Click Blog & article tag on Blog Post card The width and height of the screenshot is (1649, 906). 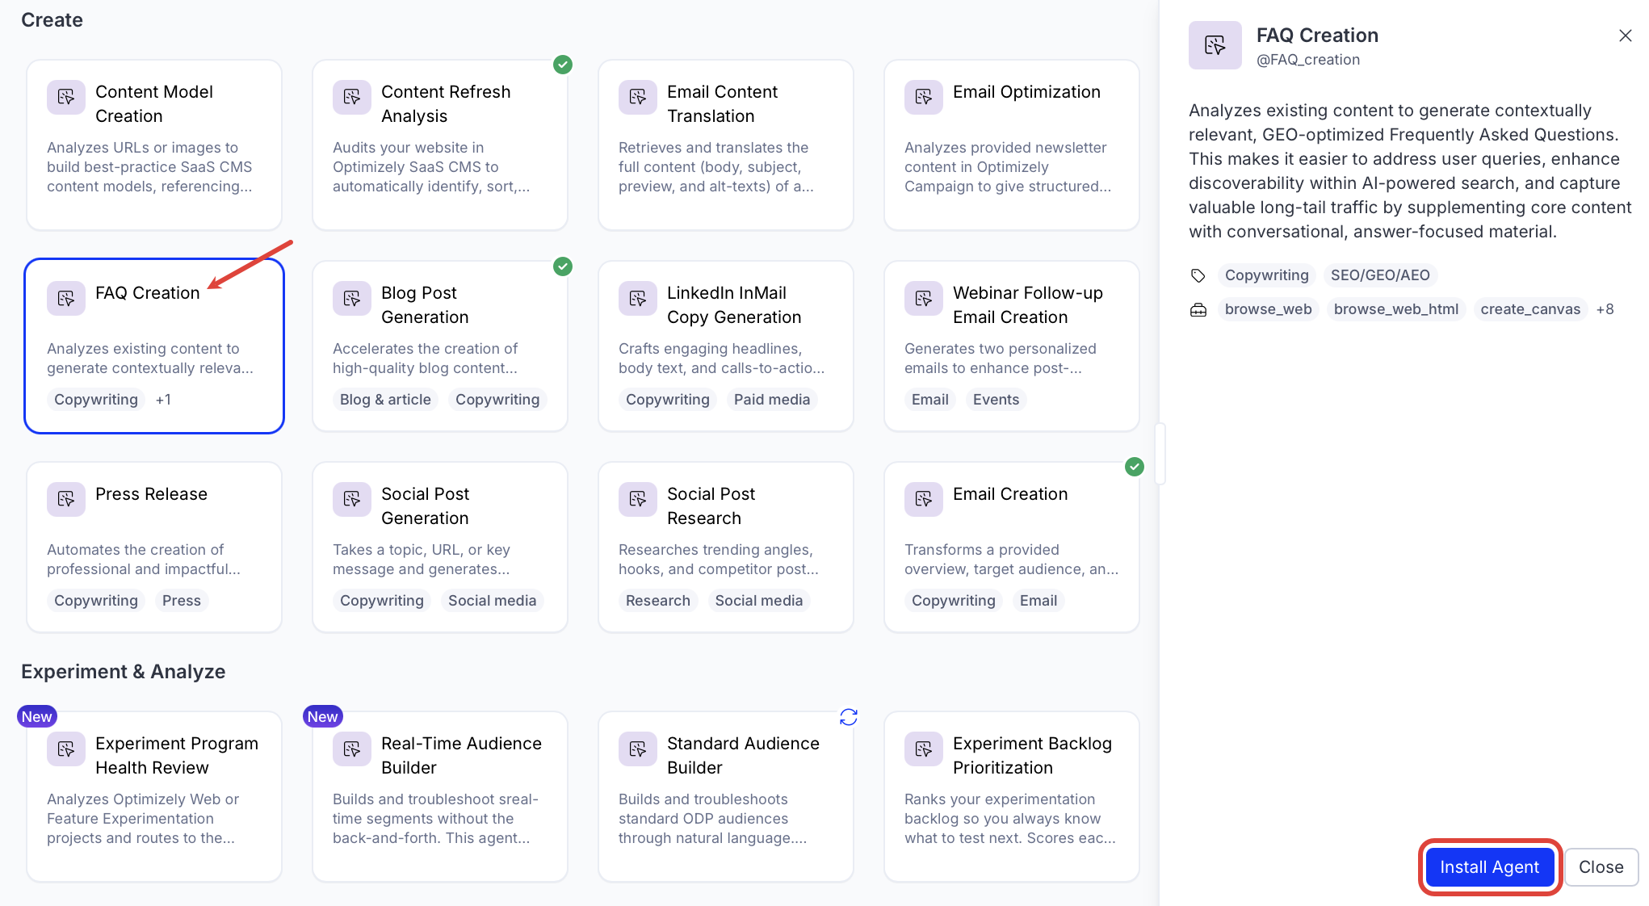point(385,400)
